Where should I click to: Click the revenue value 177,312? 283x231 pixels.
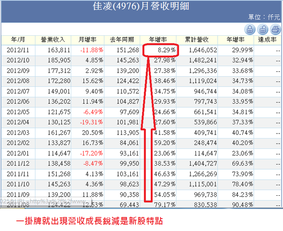click(x=59, y=71)
